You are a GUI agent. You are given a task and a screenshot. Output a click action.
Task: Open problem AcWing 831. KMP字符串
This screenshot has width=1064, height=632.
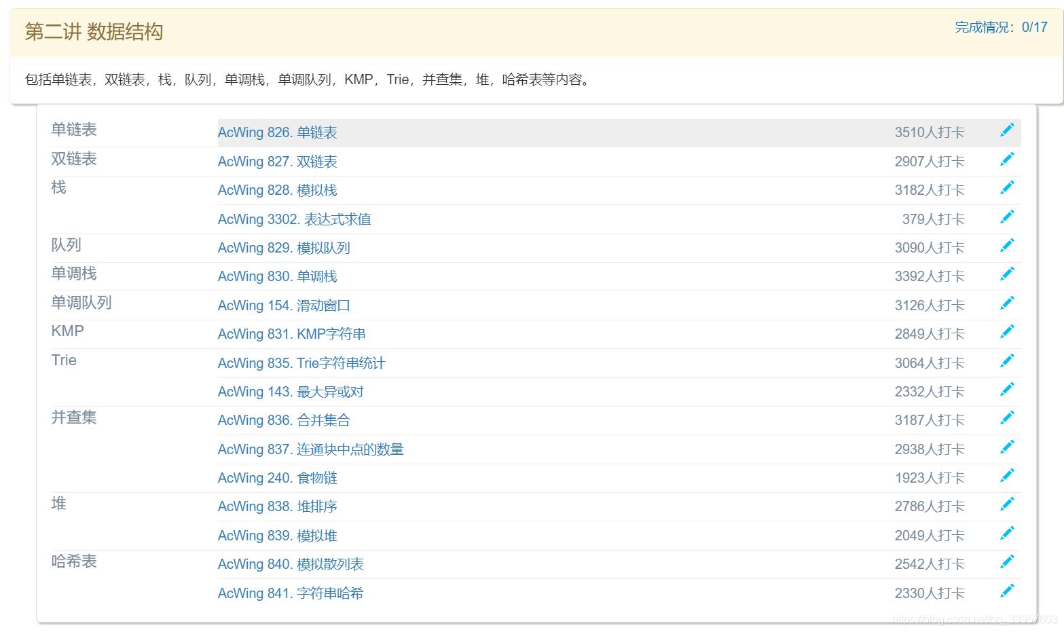click(x=291, y=334)
